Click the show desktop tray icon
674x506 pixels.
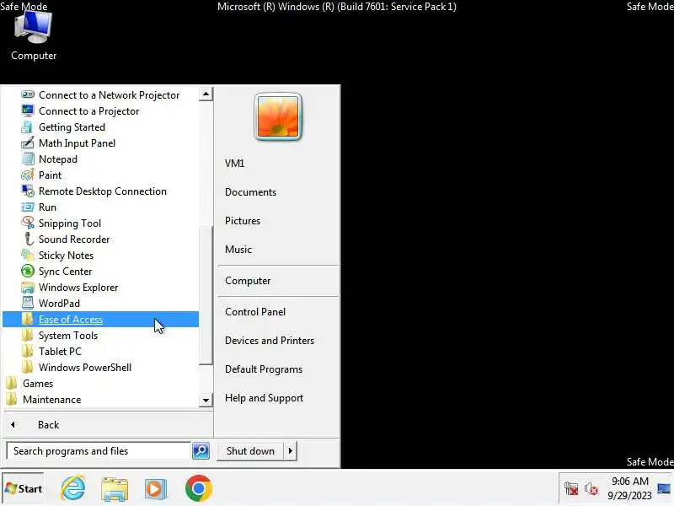pos(664,488)
